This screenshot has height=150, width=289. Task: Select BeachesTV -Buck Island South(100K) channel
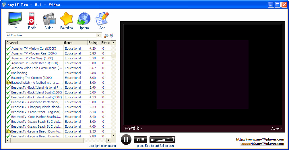tap(36, 92)
